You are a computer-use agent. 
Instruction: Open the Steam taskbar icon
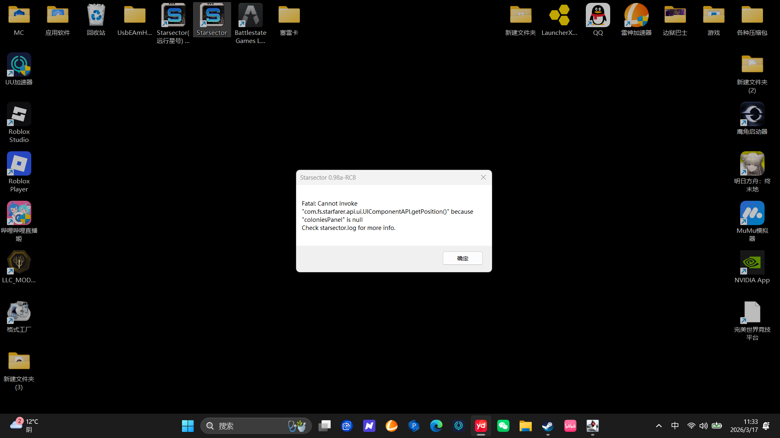548,426
